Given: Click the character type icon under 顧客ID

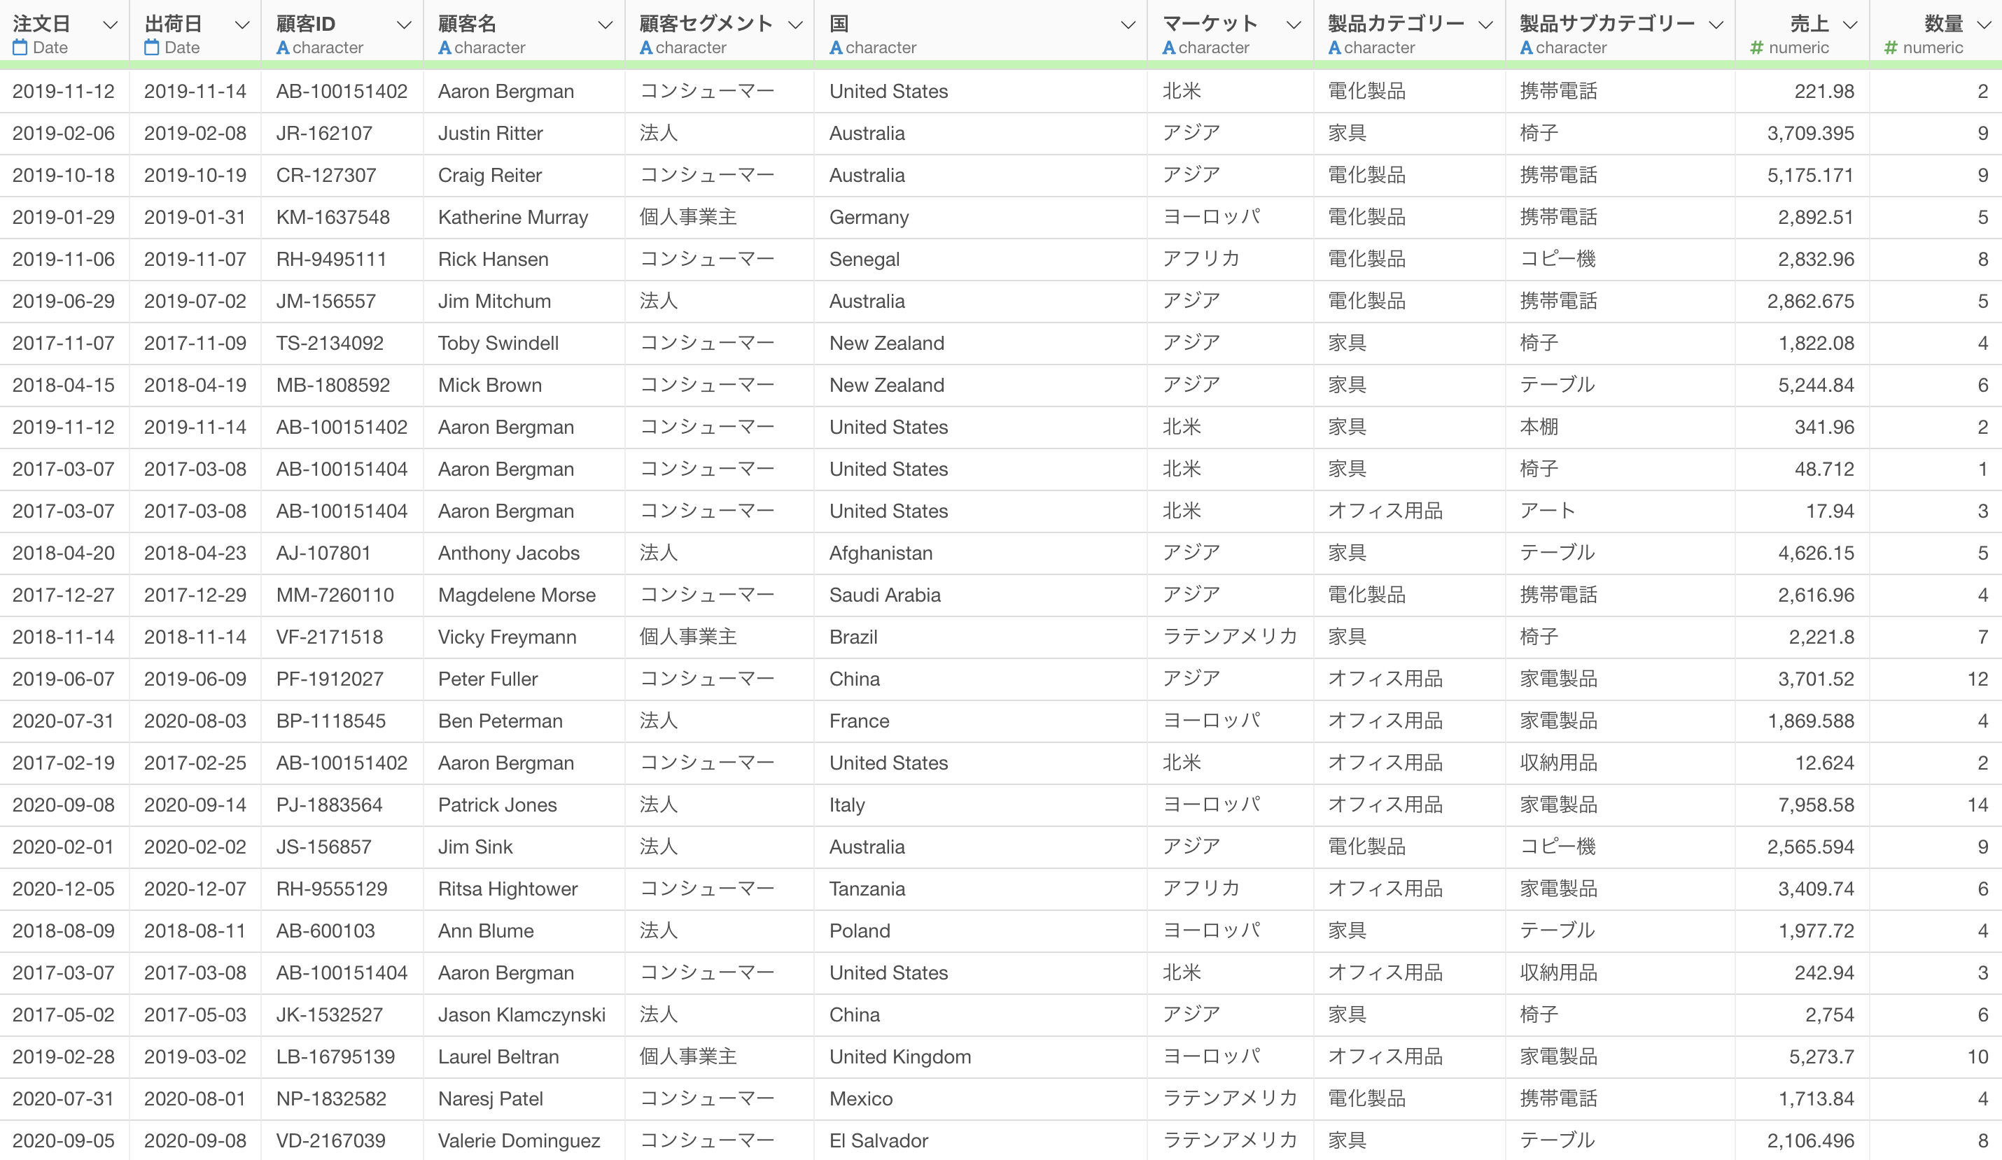Looking at the screenshot, I should [x=283, y=48].
